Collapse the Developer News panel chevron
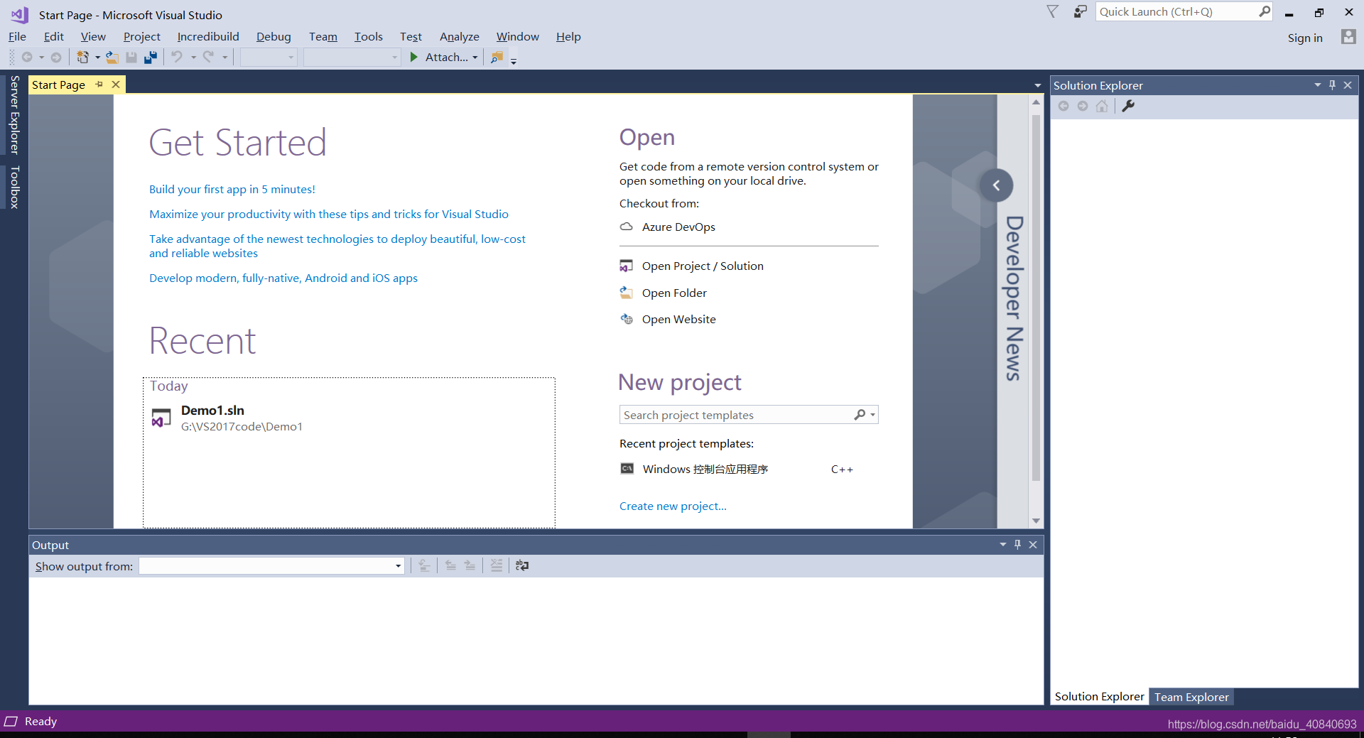 [x=996, y=185]
